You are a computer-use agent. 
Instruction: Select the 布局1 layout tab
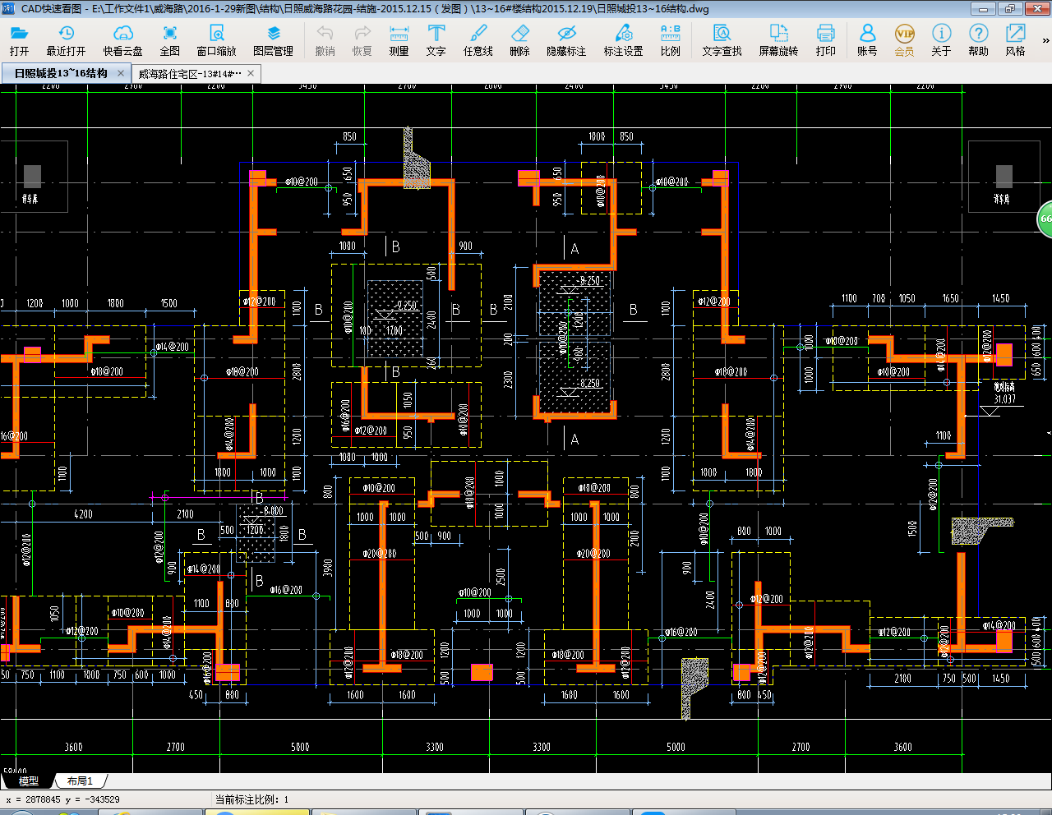point(81,780)
